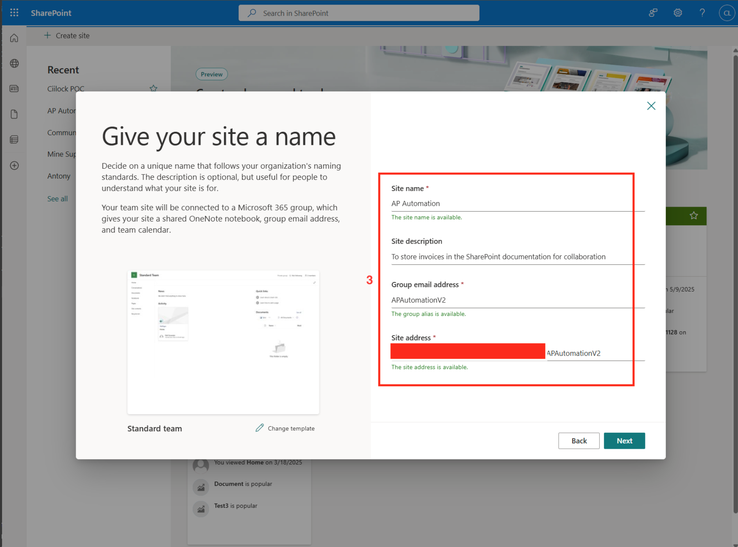Edit the Site name field
The height and width of the screenshot is (547, 738).
point(518,203)
